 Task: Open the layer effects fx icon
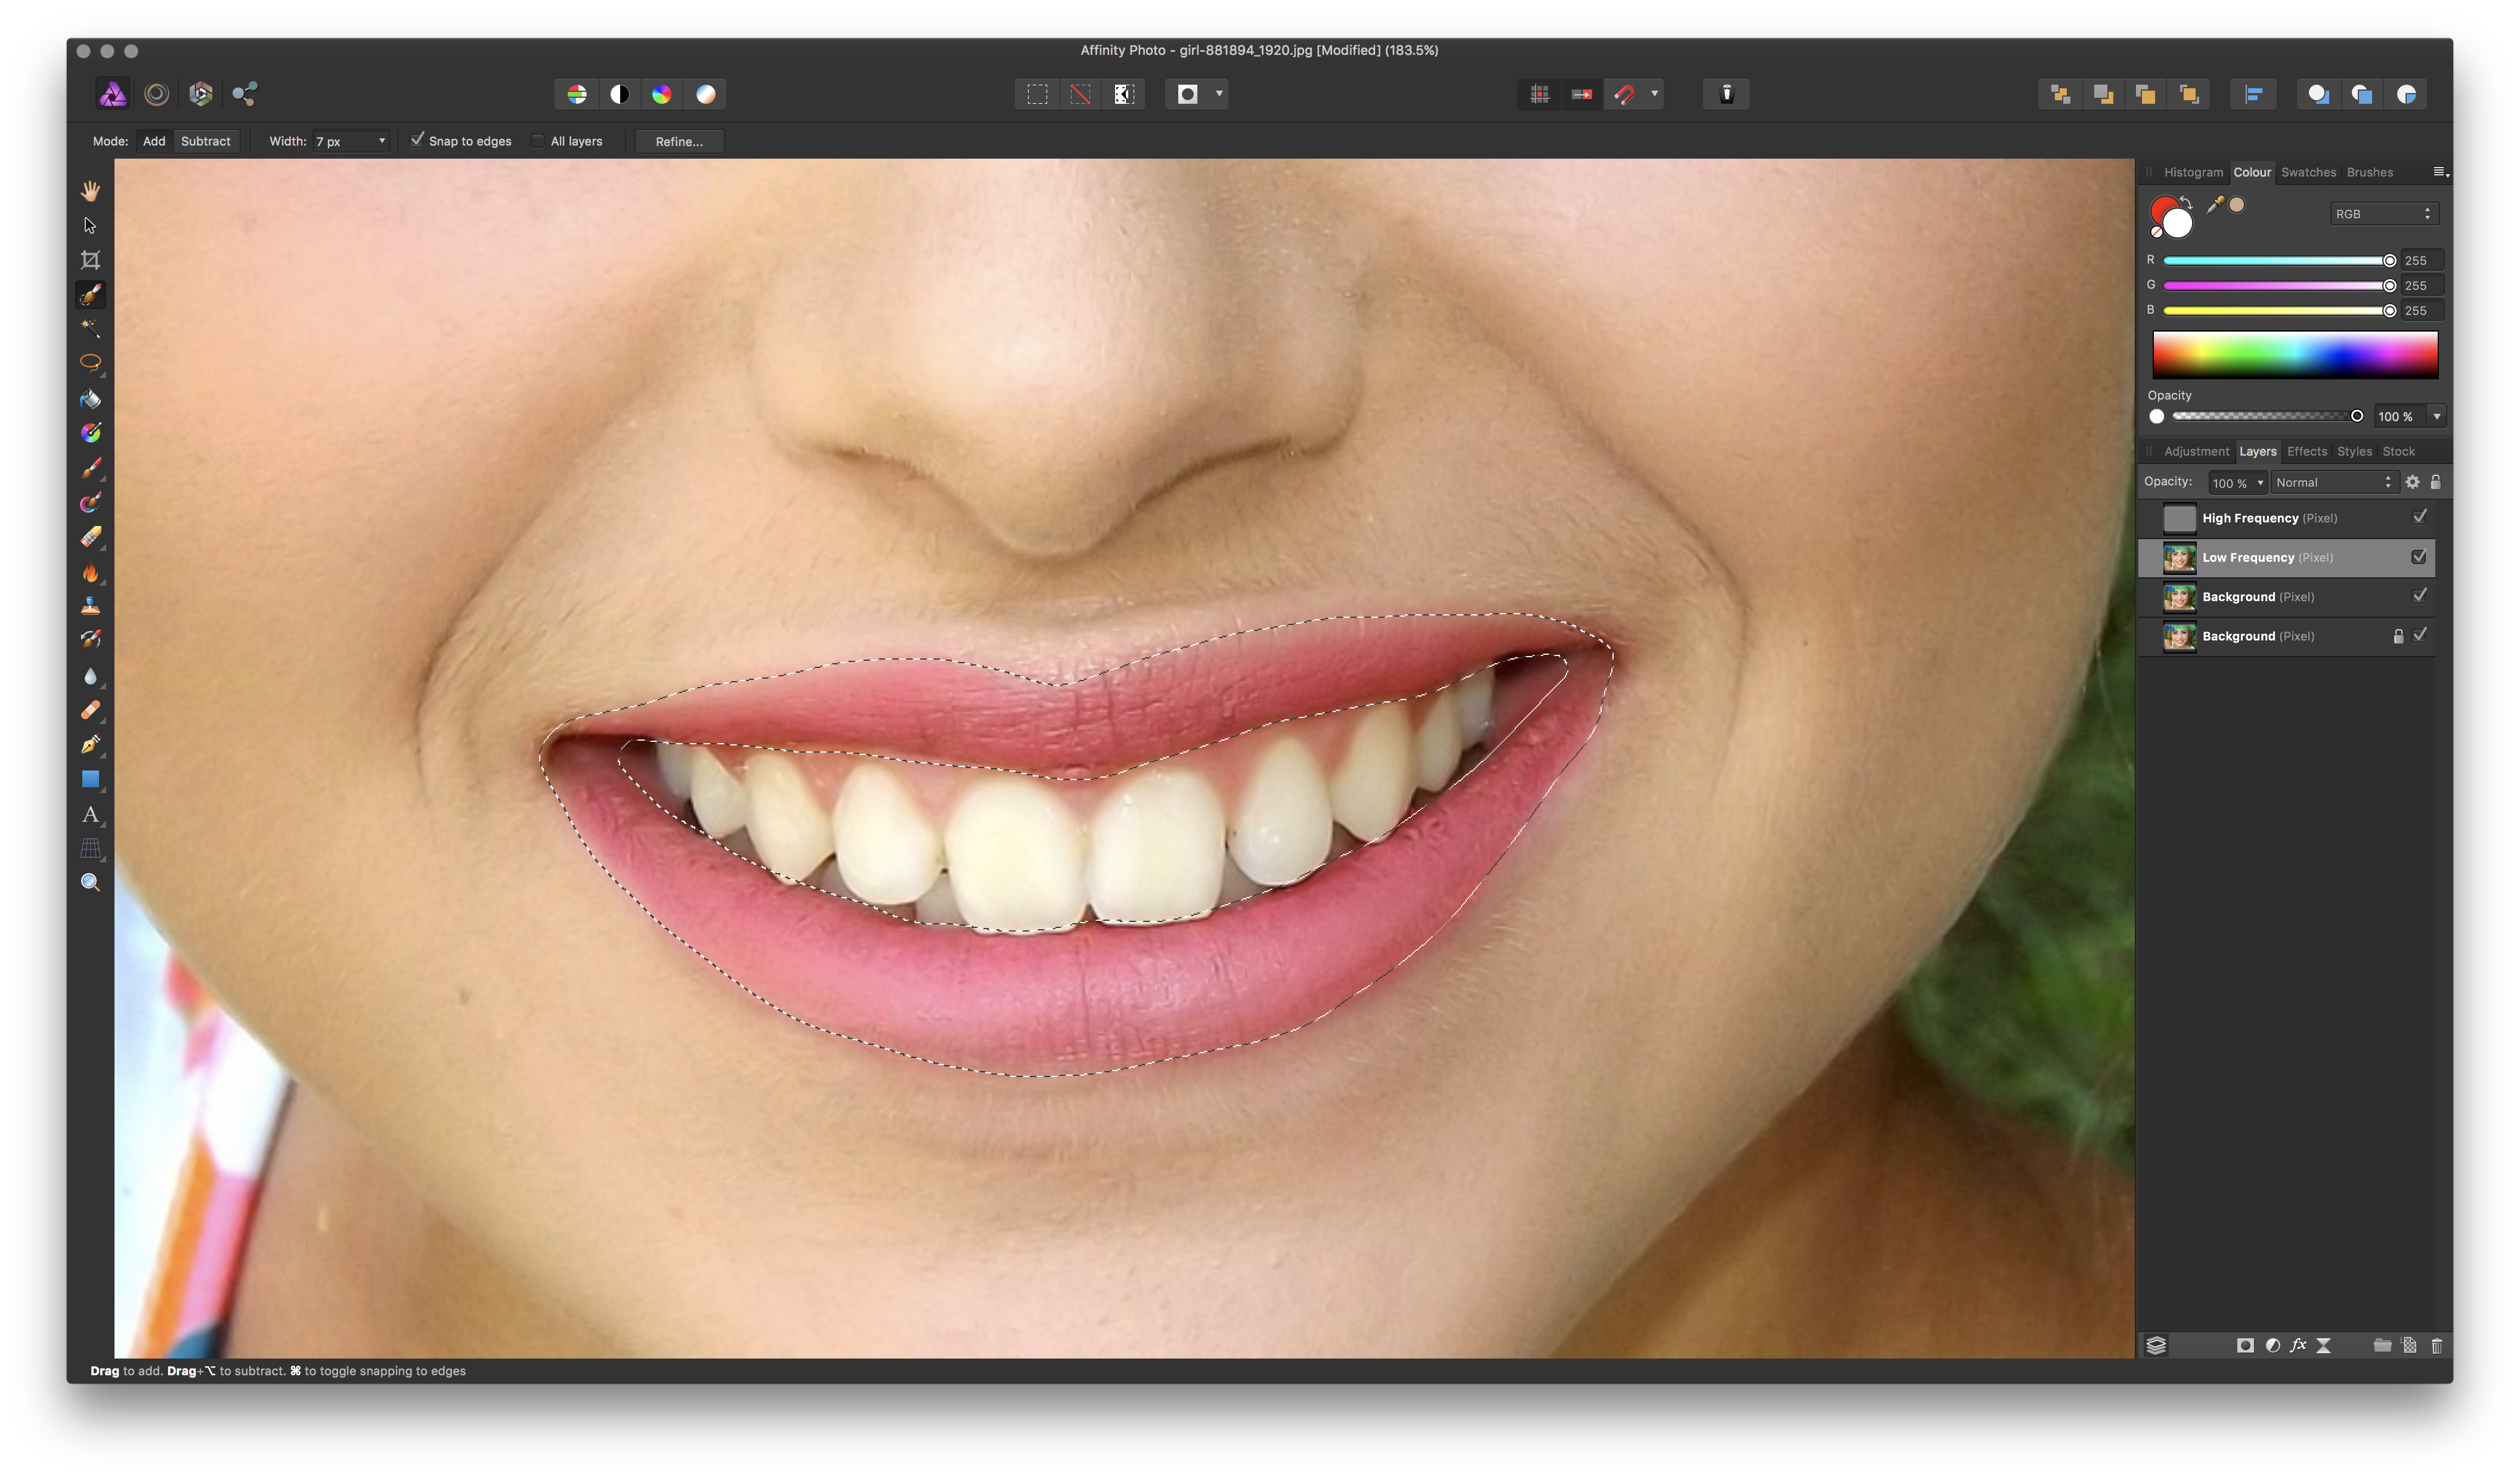pyautogui.click(x=2298, y=1346)
